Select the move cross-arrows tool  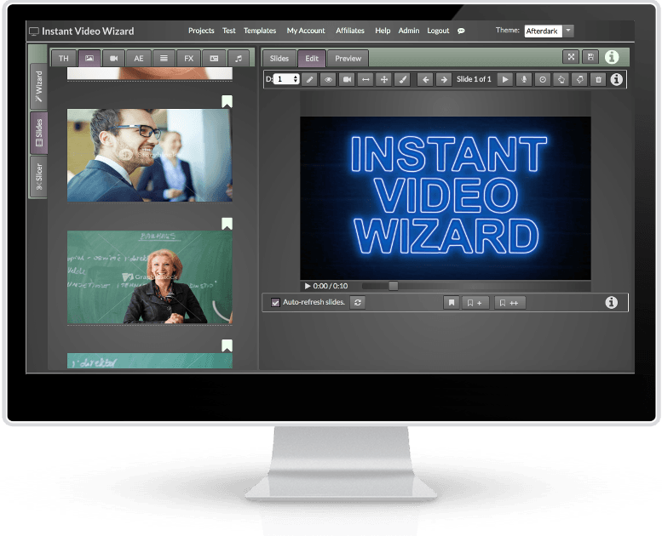(384, 79)
